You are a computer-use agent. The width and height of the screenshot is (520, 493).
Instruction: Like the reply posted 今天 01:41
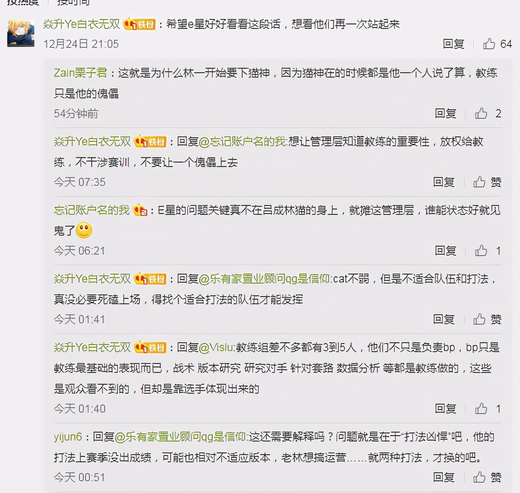click(479, 319)
